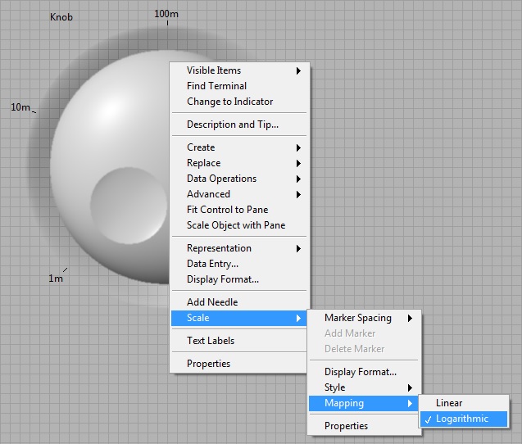Expand the Advanced submenu
522x444 pixels.
point(239,194)
